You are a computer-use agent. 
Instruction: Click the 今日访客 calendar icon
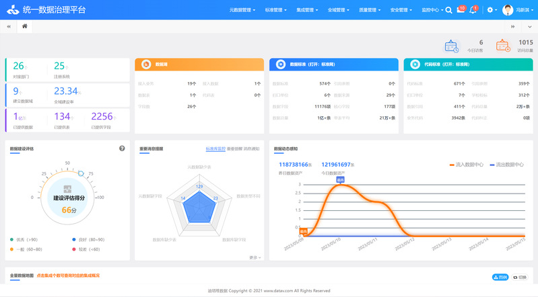[x=451, y=46]
